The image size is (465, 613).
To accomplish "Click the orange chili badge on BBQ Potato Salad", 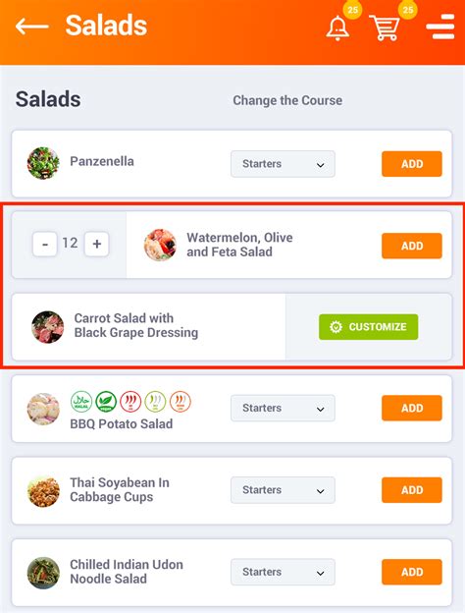I will (x=180, y=402).
